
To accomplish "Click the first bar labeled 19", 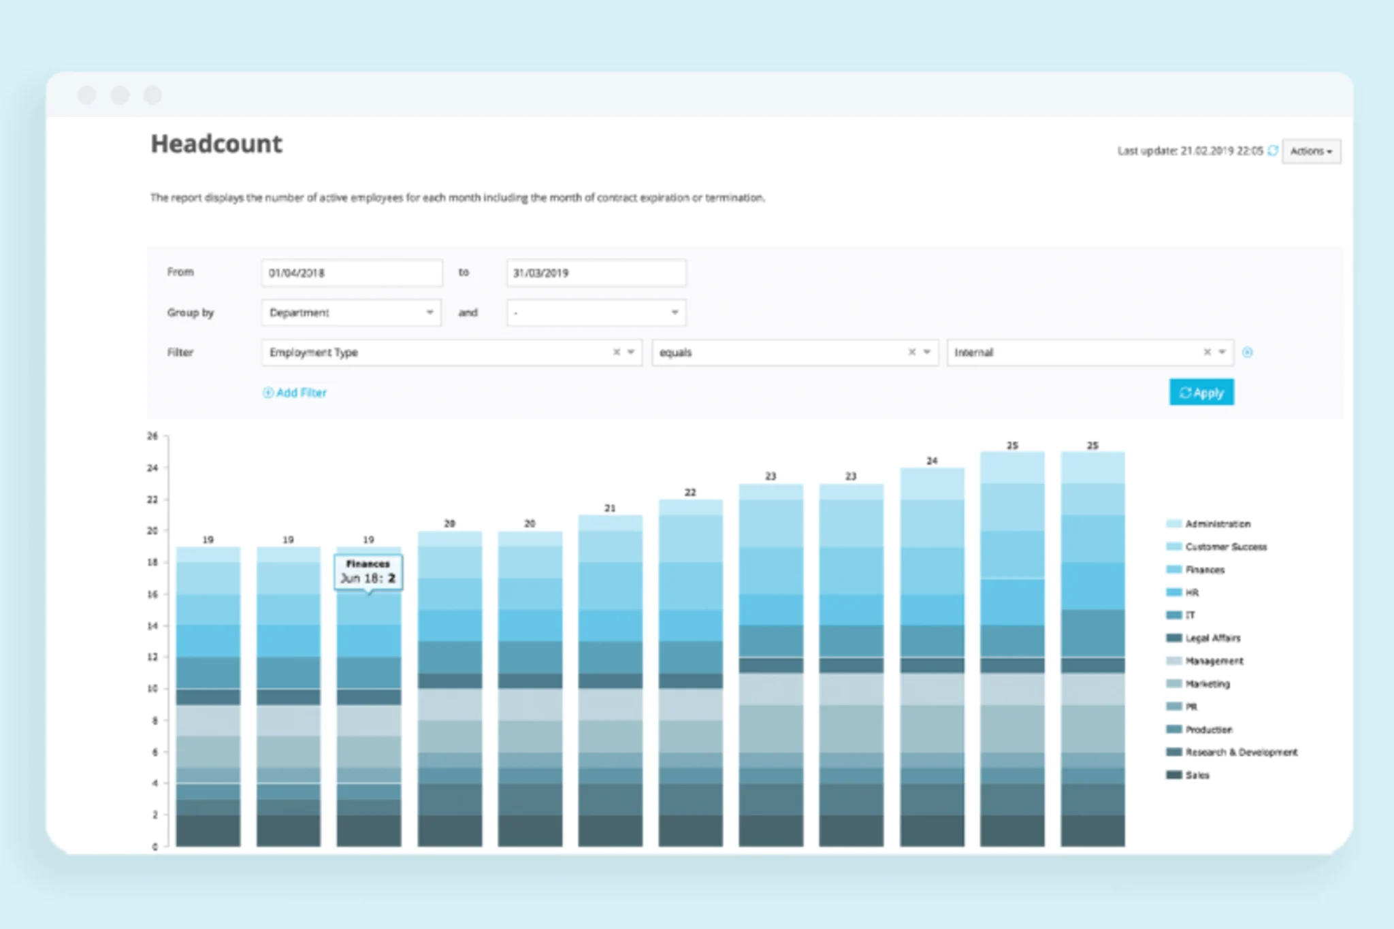I will coord(208,697).
